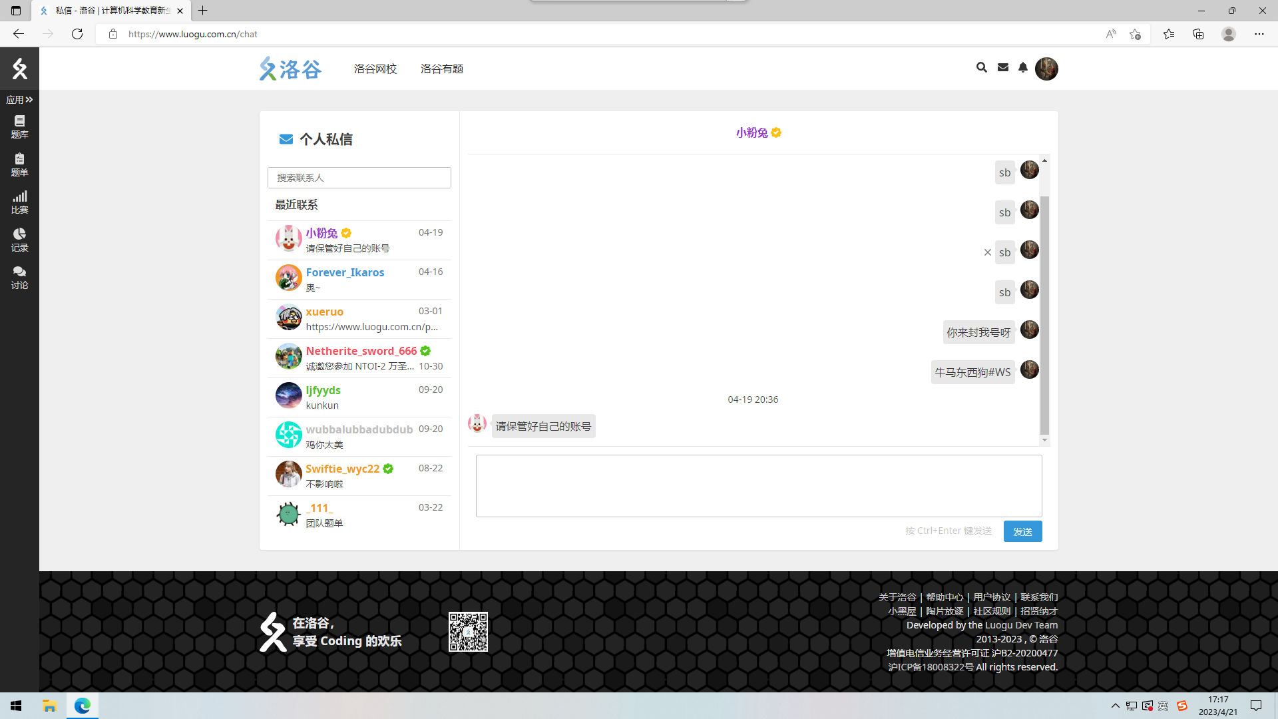Focus the 搜索联系人 search contacts field
The height and width of the screenshot is (719, 1278).
point(359,178)
